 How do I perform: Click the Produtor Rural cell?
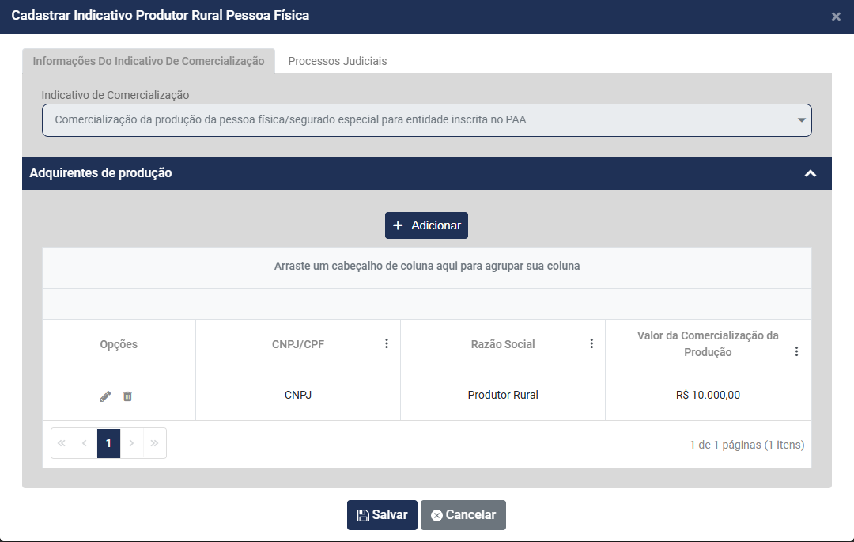tap(503, 395)
